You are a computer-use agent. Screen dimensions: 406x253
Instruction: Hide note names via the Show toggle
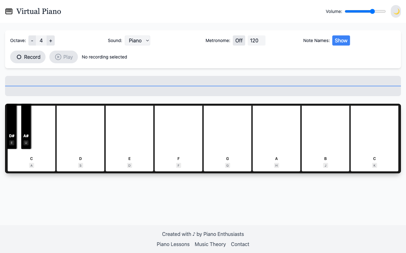(341, 40)
